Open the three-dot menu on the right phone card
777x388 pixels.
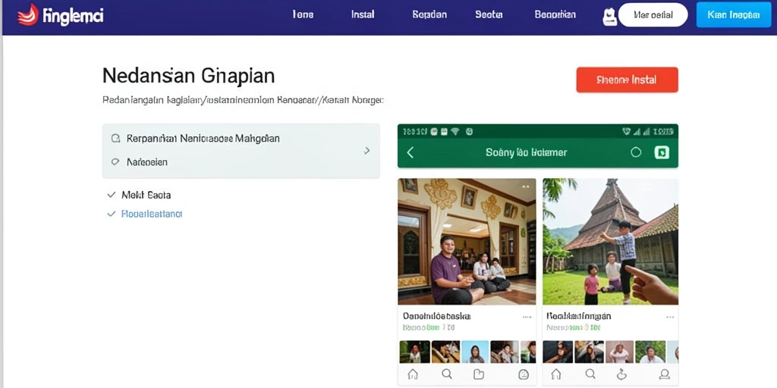point(670,317)
